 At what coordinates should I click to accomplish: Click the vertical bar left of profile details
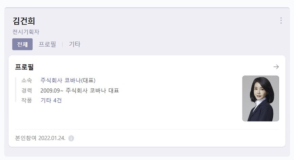coord(16,90)
